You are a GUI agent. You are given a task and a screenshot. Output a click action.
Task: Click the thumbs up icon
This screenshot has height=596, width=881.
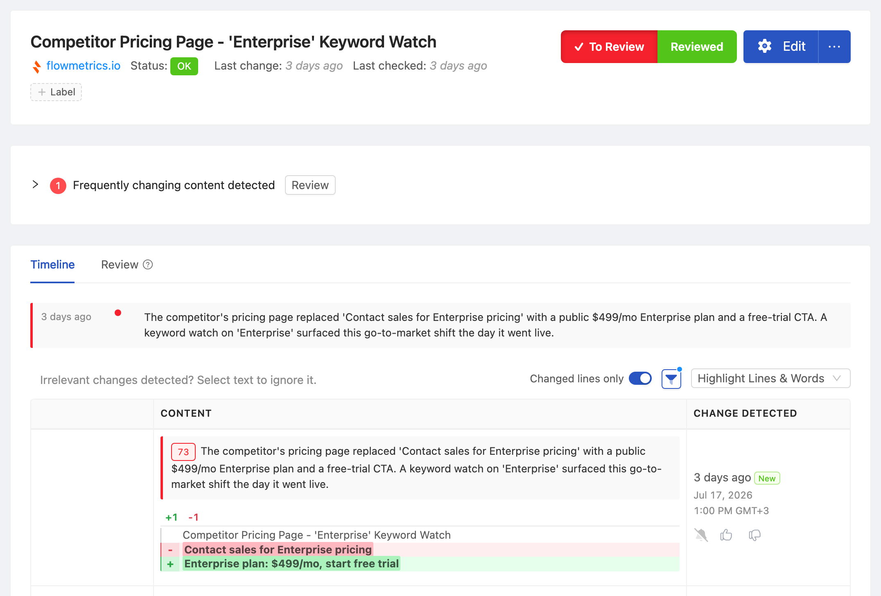[726, 535]
